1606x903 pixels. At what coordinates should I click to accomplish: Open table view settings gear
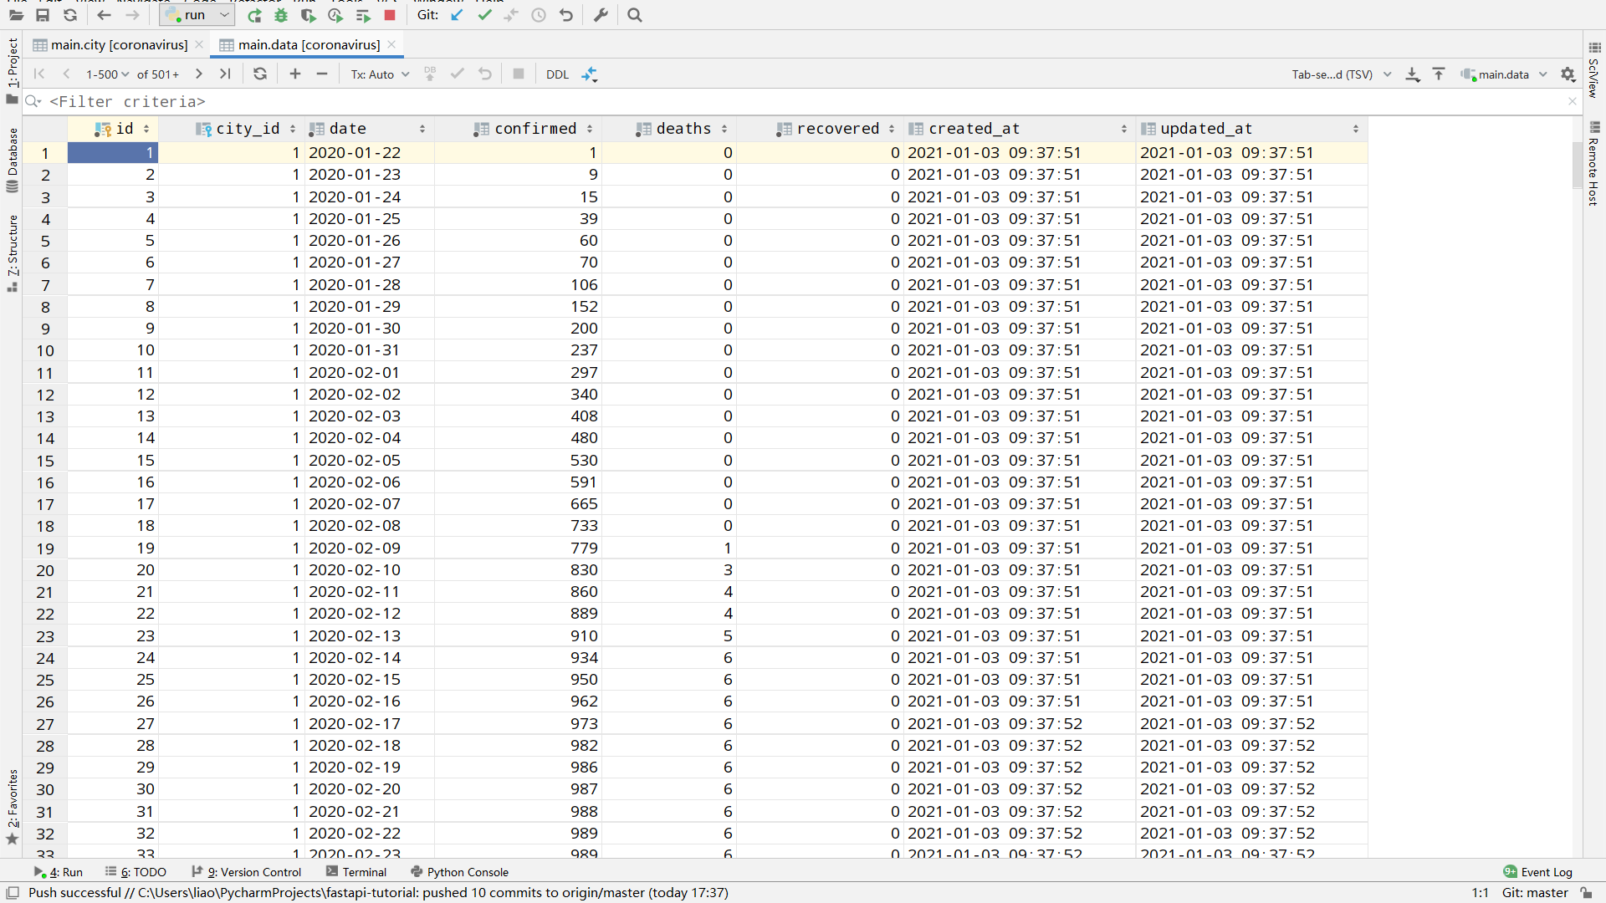coord(1568,74)
